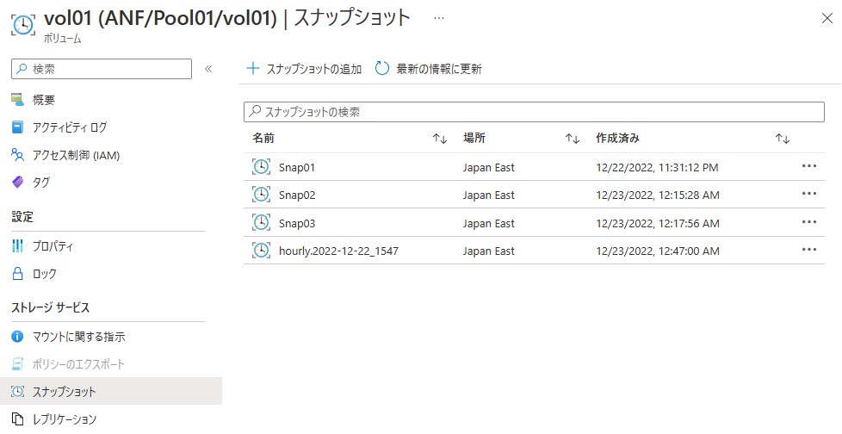Sort by 場所 column arrows
The width and height of the screenshot is (842, 434).
point(573,139)
